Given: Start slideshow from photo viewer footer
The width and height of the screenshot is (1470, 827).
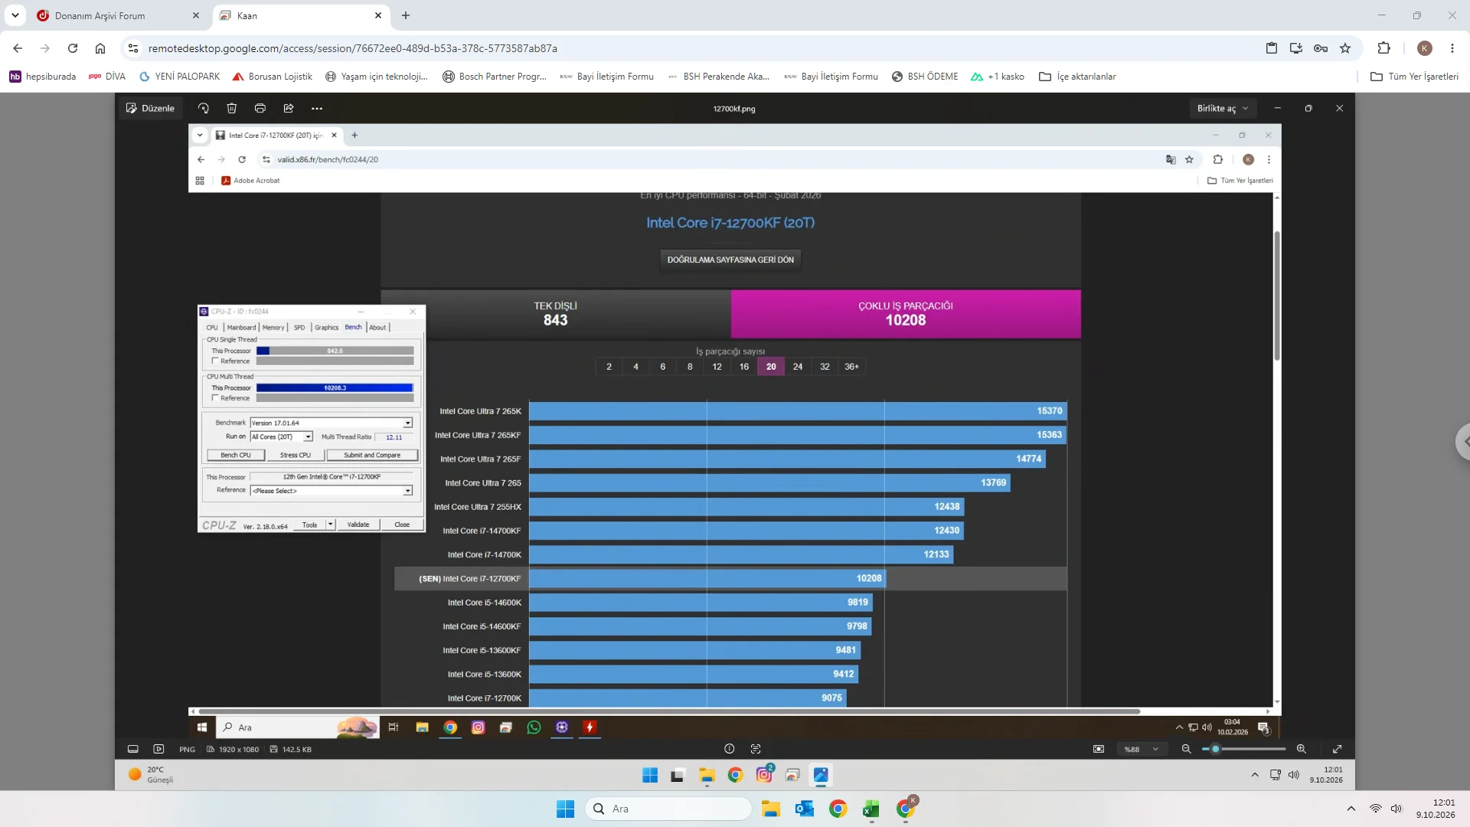Looking at the screenshot, I should pyautogui.click(x=158, y=749).
